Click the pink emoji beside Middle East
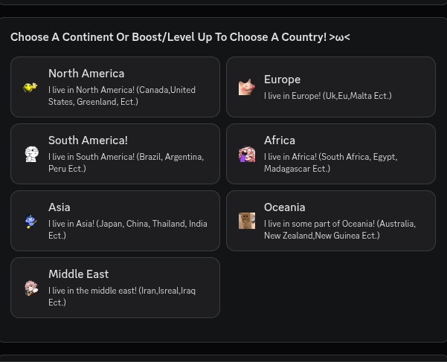 [x=30, y=288]
